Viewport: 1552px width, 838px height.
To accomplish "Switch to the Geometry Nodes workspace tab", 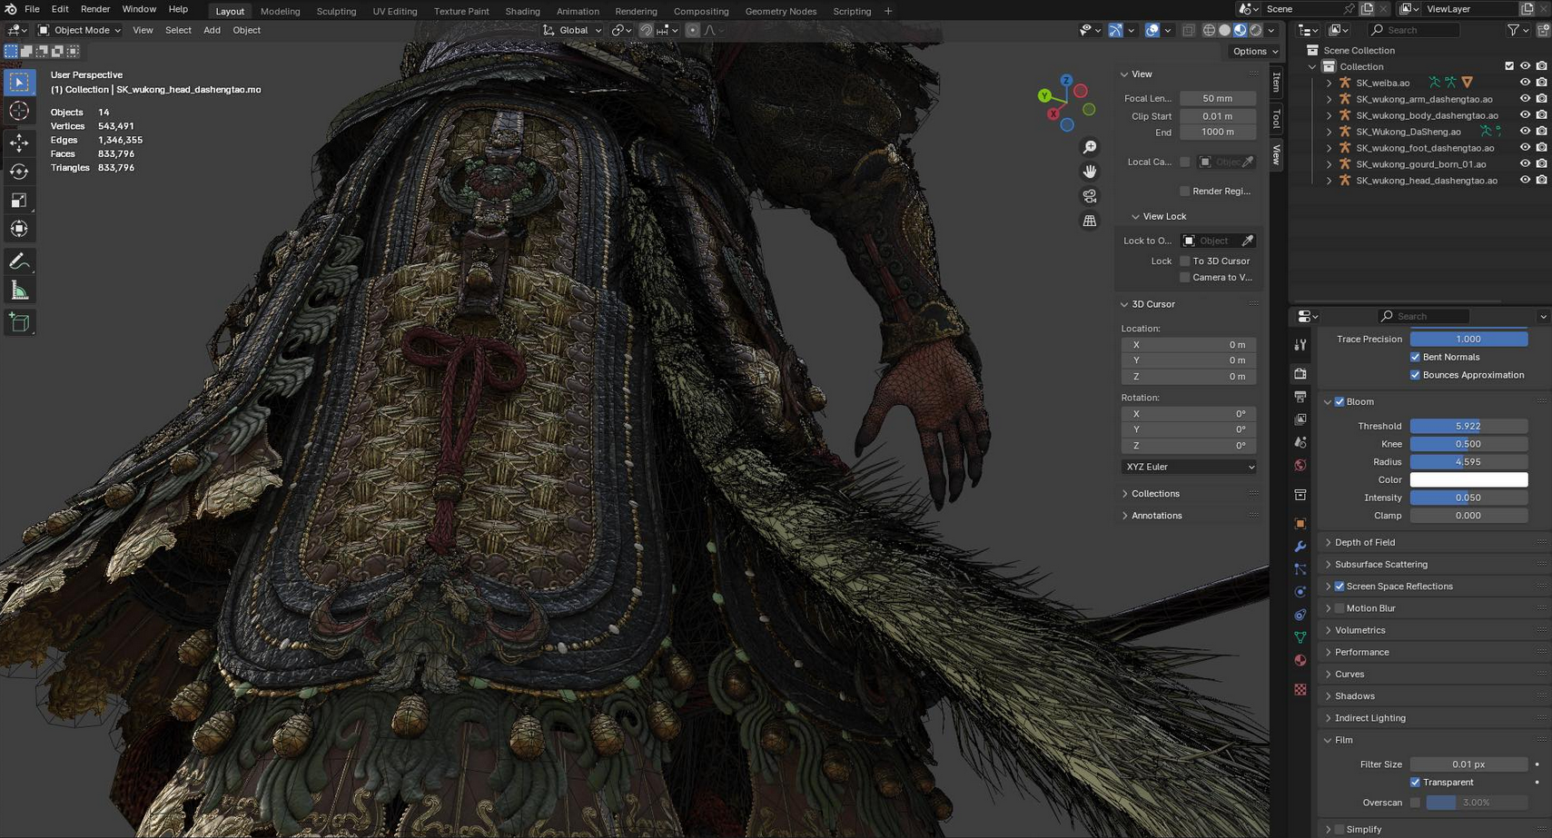I will [780, 11].
